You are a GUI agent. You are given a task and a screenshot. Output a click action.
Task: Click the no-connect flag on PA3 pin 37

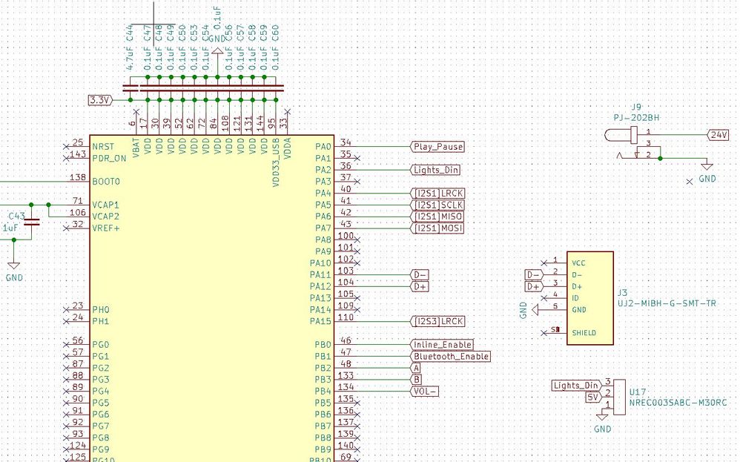coord(357,182)
